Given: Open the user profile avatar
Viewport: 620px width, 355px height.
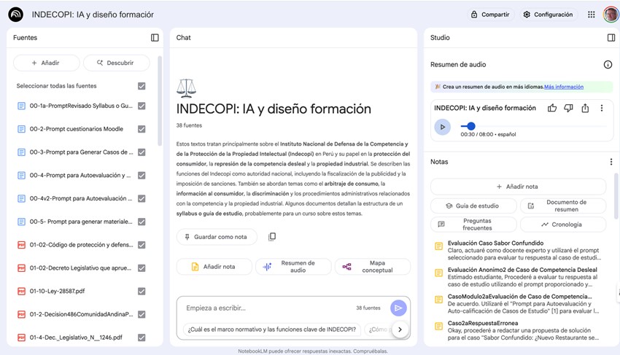Looking at the screenshot, I should pos(611,15).
